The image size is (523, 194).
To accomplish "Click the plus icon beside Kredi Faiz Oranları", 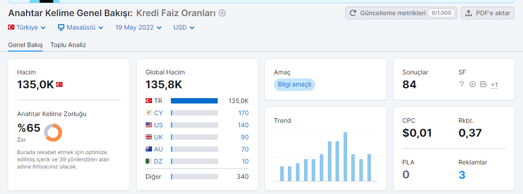I will click(222, 13).
